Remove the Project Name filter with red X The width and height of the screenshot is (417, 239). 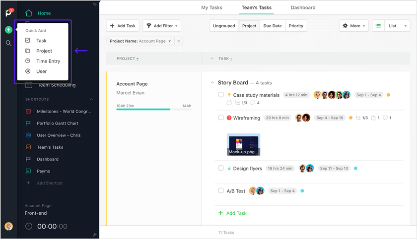tap(179, 41)
